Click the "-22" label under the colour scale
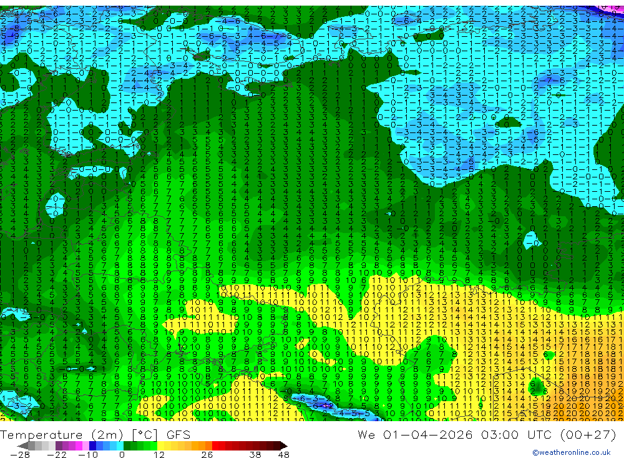Viewport: 624px width, 458px height. tap(57, 454)
